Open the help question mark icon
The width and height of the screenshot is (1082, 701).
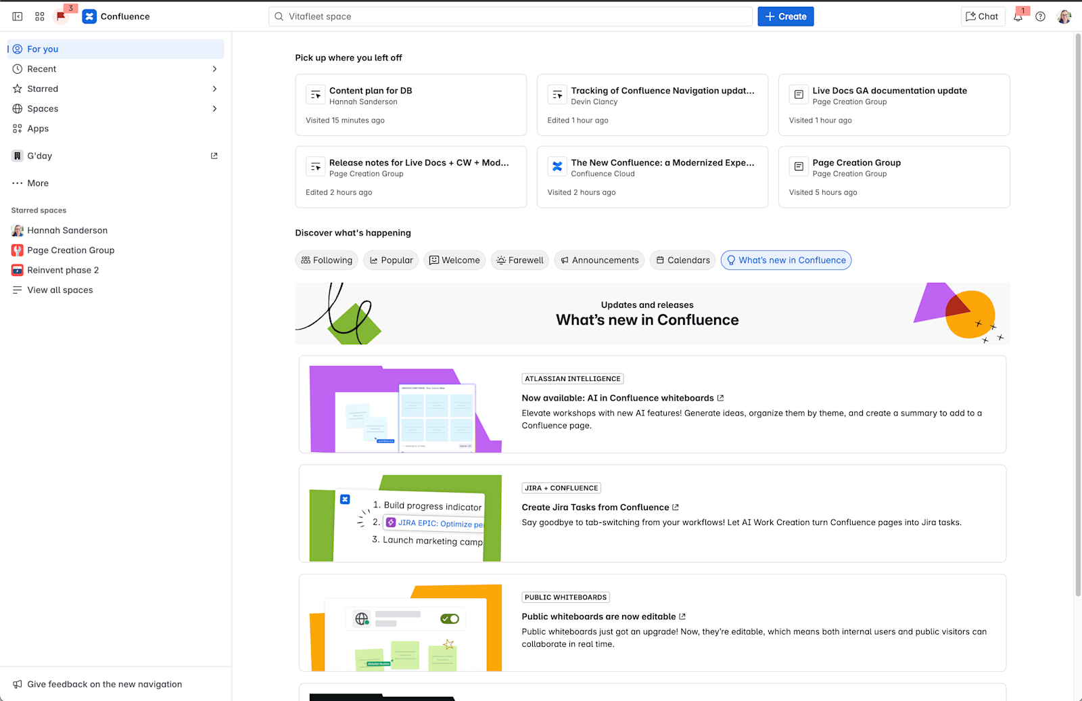click(1041, 16)
